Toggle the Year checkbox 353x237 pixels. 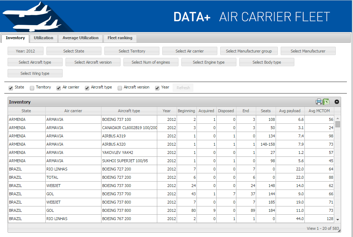click(x=157, y=88)
